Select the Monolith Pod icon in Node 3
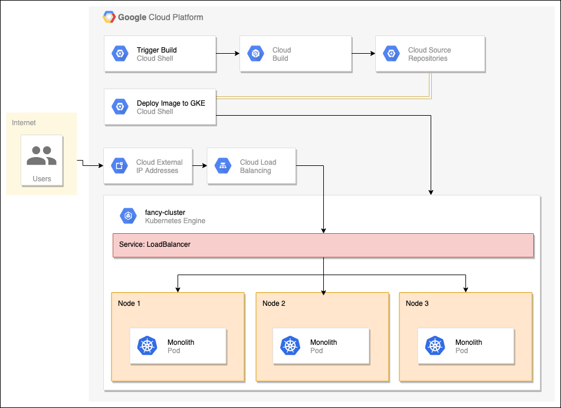 (x=435, y=347)
